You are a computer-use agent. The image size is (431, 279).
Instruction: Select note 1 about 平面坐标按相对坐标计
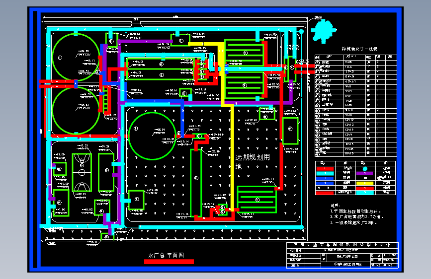coord(355,211)
